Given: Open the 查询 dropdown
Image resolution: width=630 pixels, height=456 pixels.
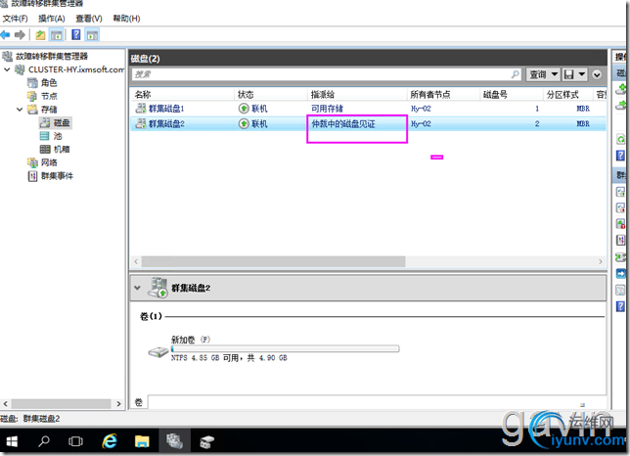Looking at the screenshot, I should click(x=543, y=74).
